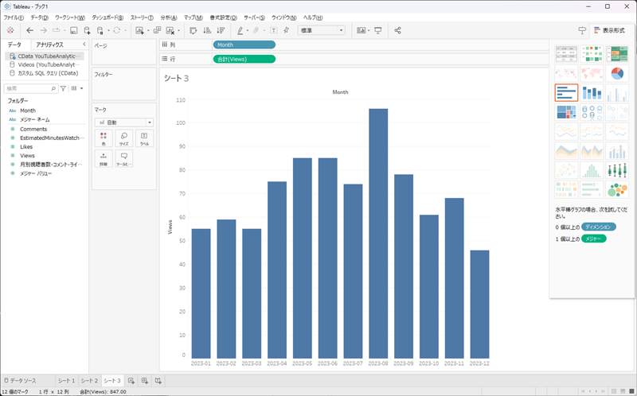Open presentation mode from the toolbar
This screenshot has width=637, height=396.
(x=377, y=30)
